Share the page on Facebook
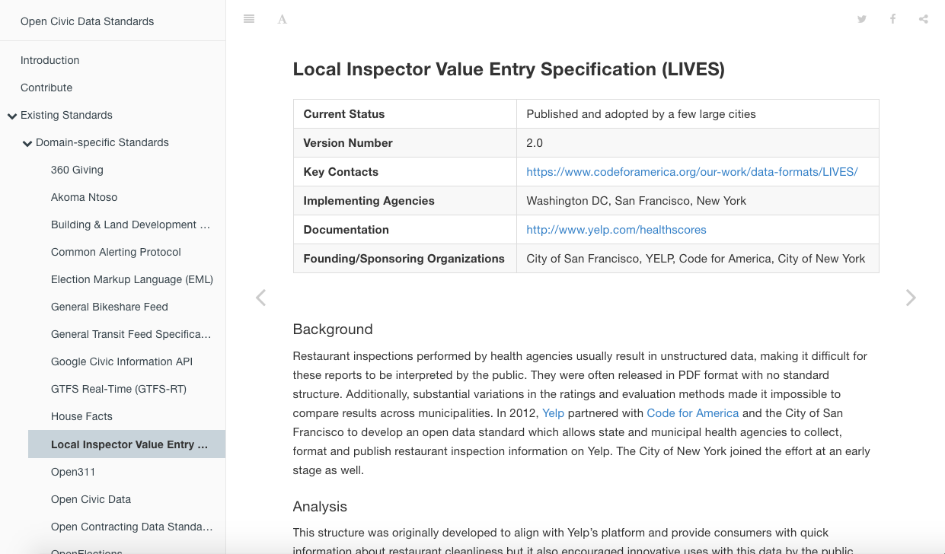This screenshot has width=945, height=554. tap(892, 18)
